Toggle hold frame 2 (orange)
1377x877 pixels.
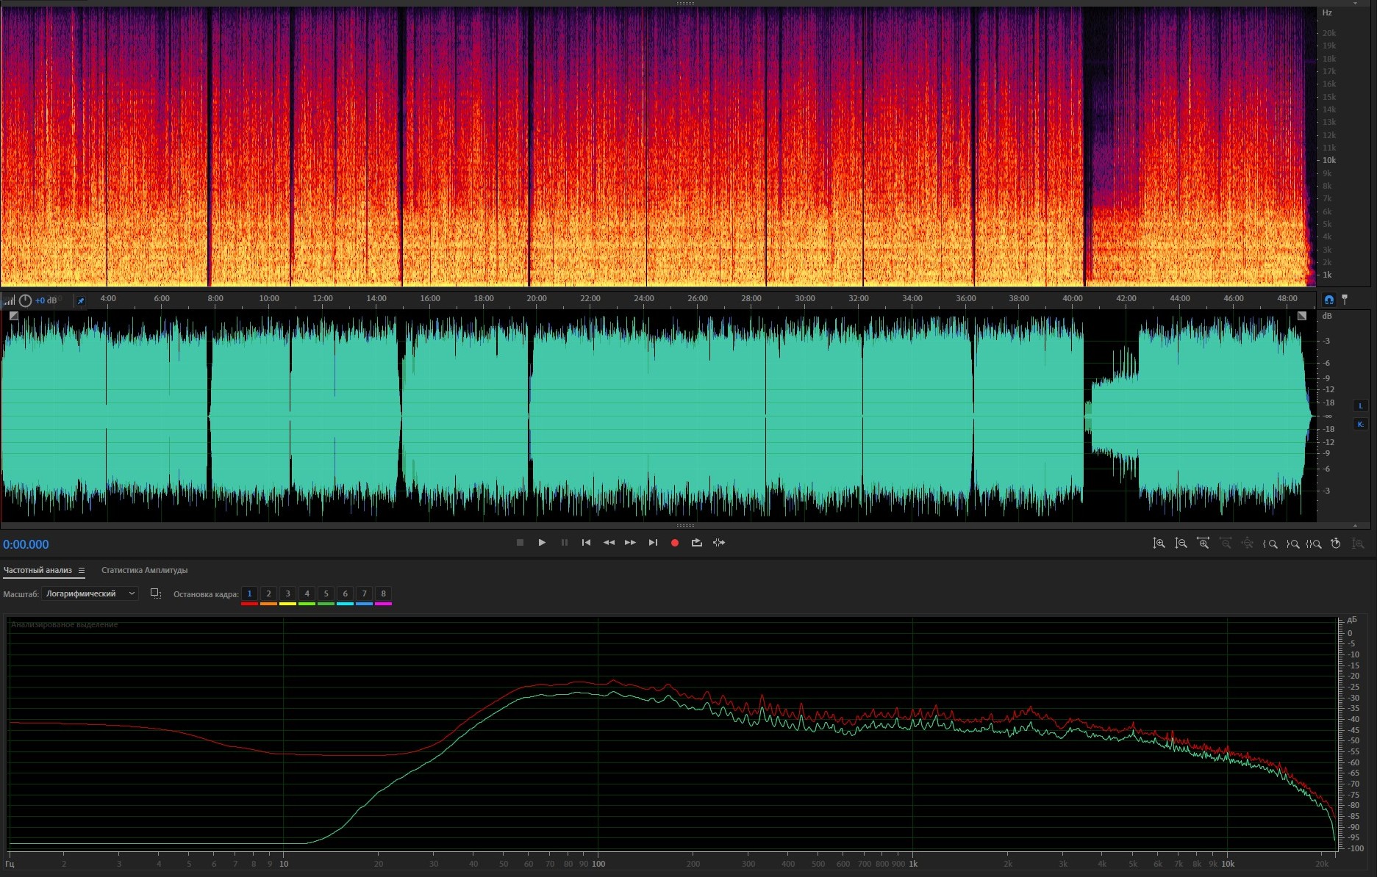[268, 593]
